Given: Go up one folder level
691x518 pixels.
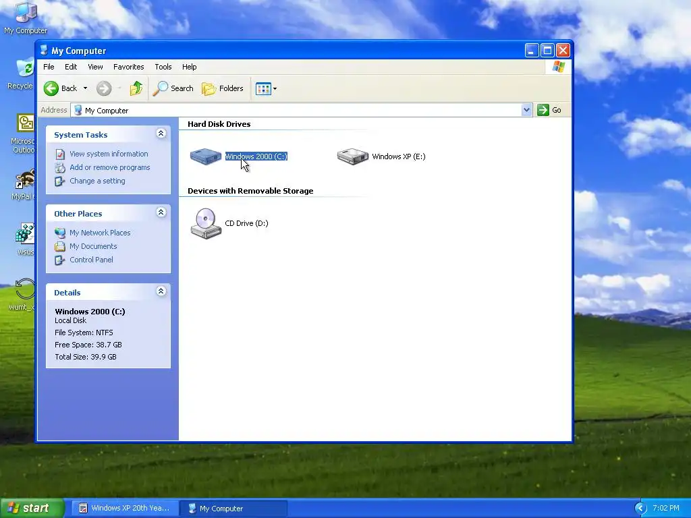Looking at the screenshot, I should 136,88.
